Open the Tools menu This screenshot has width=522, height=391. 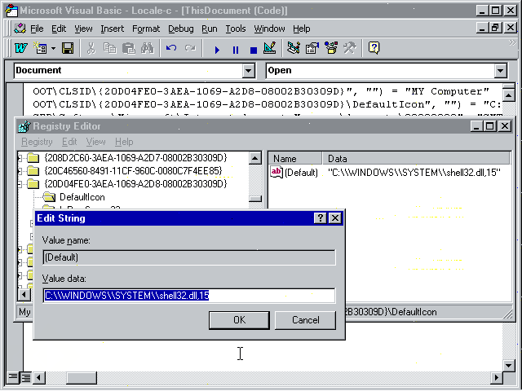coord(236,29)
